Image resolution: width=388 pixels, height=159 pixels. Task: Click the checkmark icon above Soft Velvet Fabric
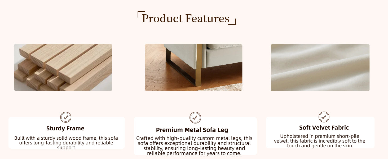[324, 117]
